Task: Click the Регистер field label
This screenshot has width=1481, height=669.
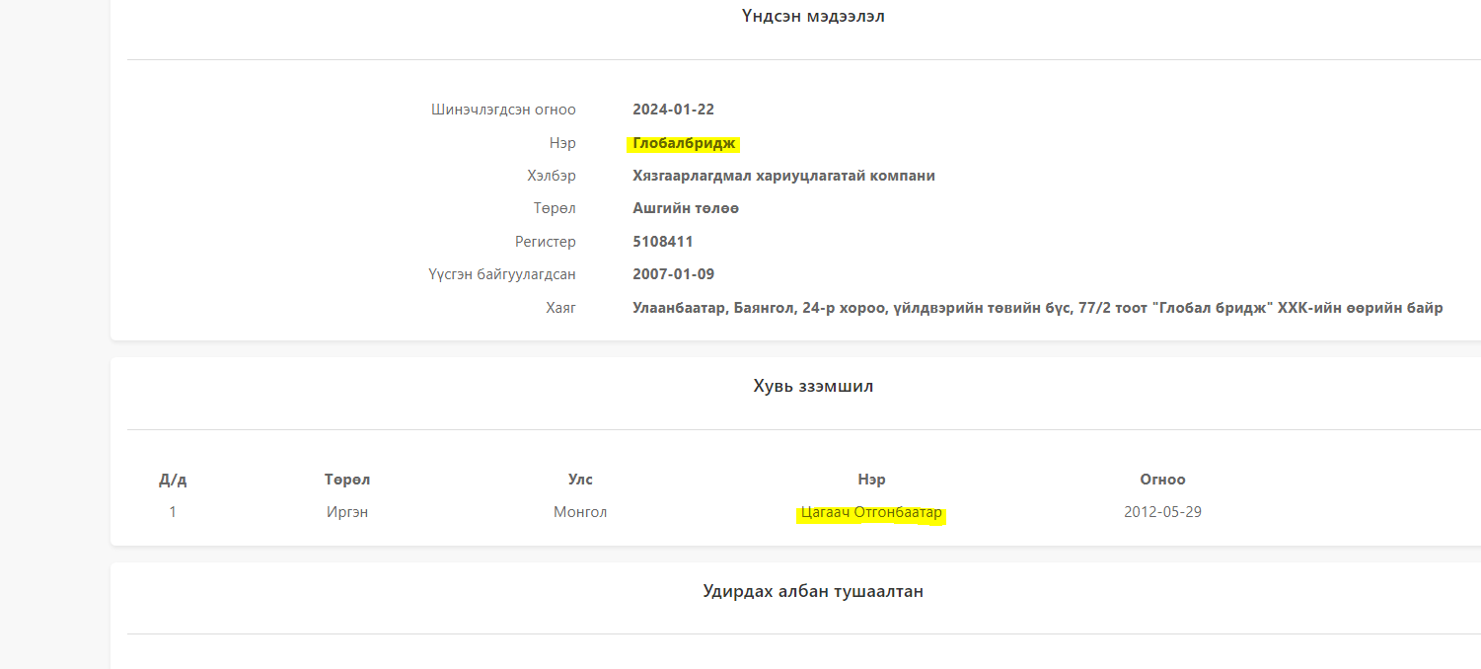Action: point(545,242)
